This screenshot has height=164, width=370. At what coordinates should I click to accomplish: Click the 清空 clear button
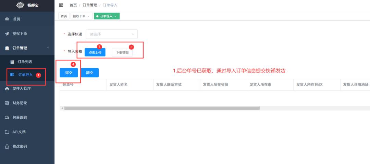[89, 73]
